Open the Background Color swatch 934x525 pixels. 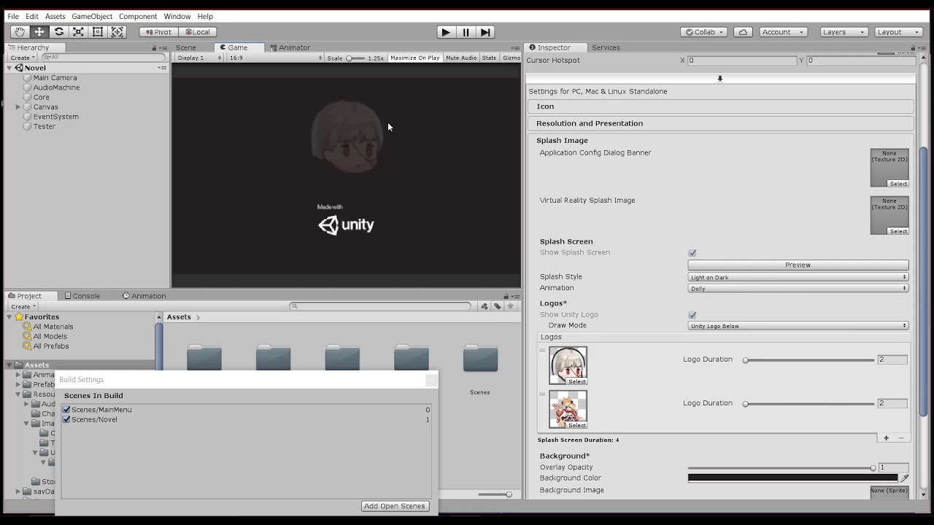point(793,478)
